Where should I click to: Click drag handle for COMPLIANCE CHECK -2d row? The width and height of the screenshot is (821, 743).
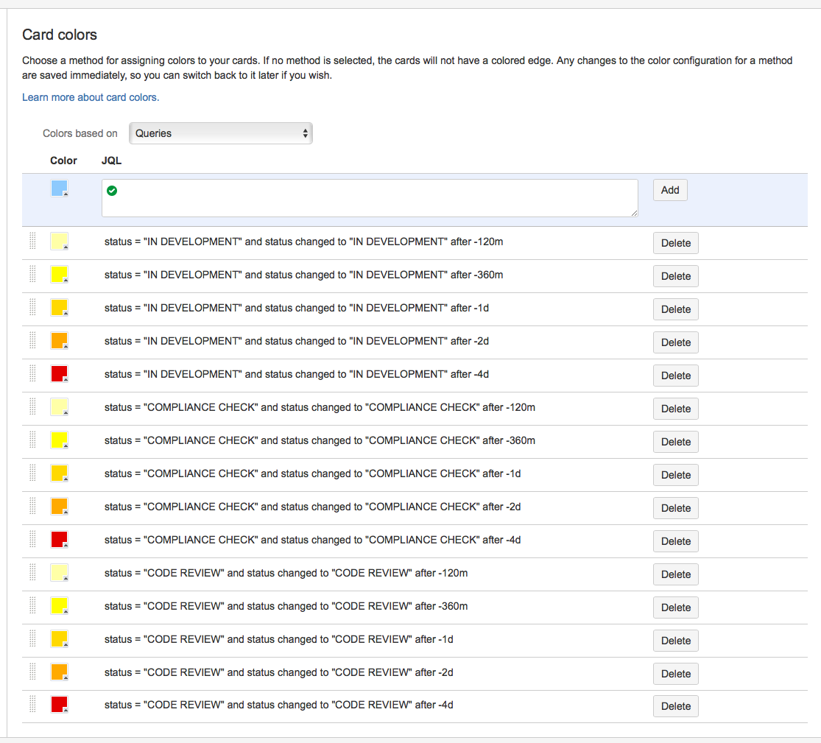32,507
